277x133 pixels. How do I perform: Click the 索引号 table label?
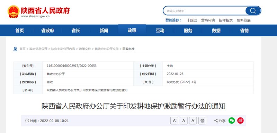point(28,66)
